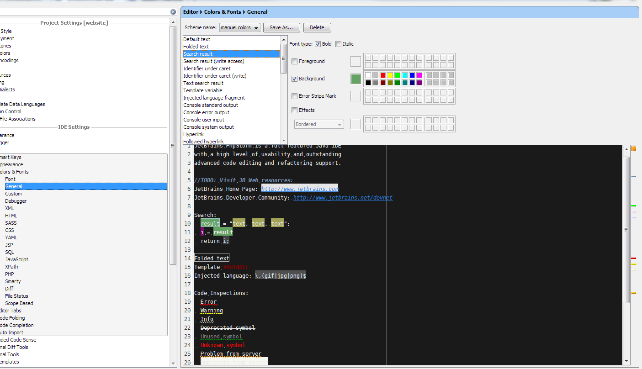The height and width of the screenshot is (369, 642).
Task: Click the green stripe marker in preview gutter
Action: pyautogui.click(x=634, y=206)
